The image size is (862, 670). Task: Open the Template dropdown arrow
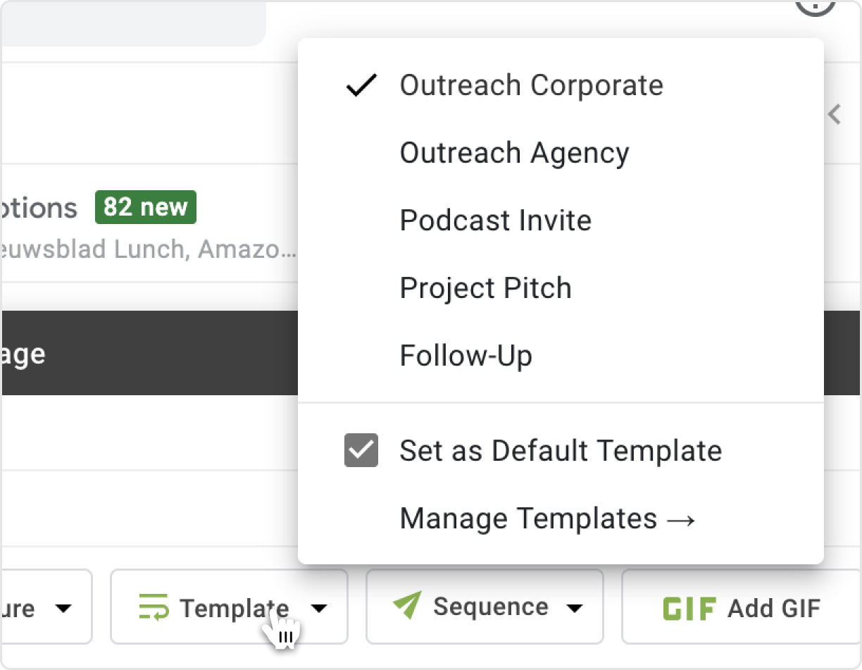click(320, 608)
